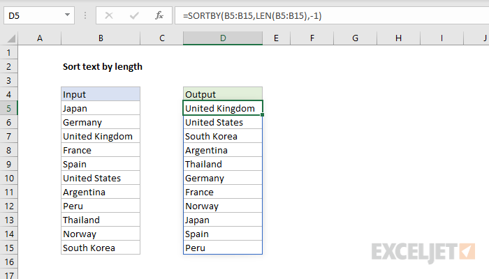Click the Select All corner triangle

[x=11, y=38]
